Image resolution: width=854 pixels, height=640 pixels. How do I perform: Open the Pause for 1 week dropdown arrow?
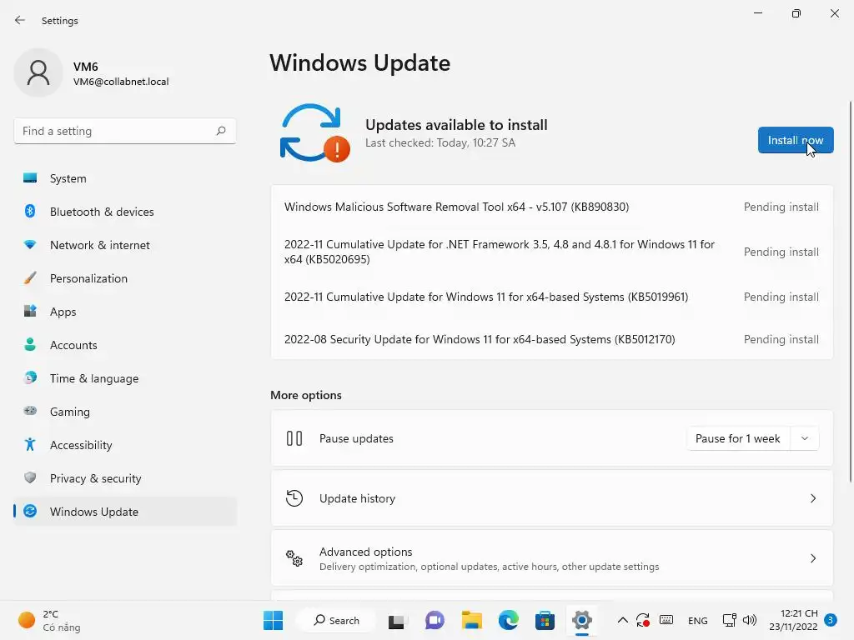(x=805, y=438)
